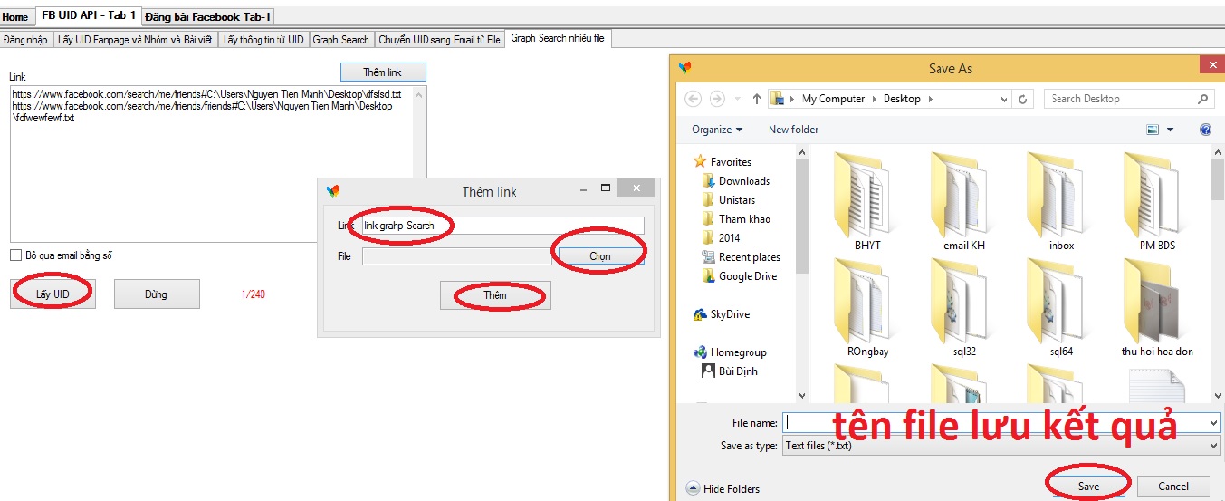
Task: Open Downloads in the navigation pane
Action: coord(744,180)
